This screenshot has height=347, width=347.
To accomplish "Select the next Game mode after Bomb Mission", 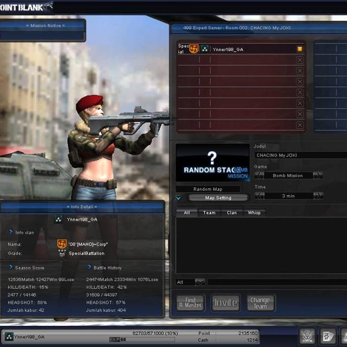I will pyautogui.click(x=318, y=175).
